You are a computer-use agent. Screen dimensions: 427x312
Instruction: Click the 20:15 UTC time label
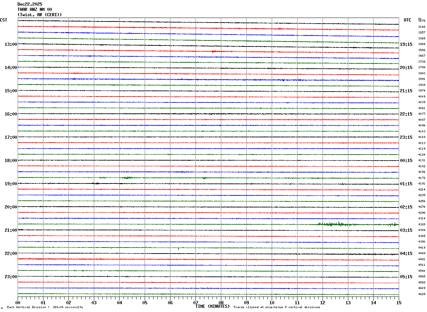point(406,68)
